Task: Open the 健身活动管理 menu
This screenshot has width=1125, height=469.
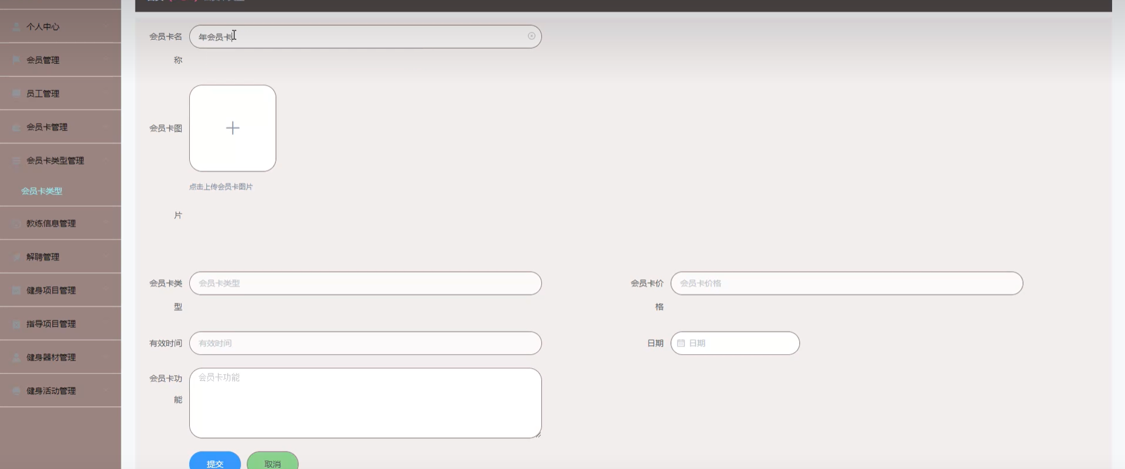Action: 60,390
